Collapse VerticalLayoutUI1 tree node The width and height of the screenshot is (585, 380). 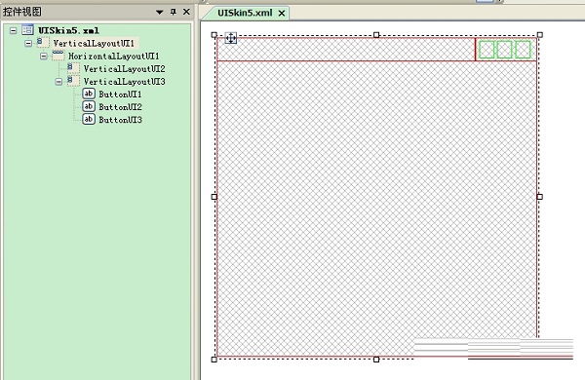(28, 43)
